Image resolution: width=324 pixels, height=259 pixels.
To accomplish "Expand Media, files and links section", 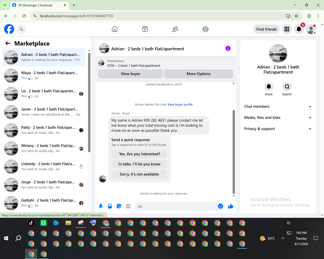I will pos(278,118).
